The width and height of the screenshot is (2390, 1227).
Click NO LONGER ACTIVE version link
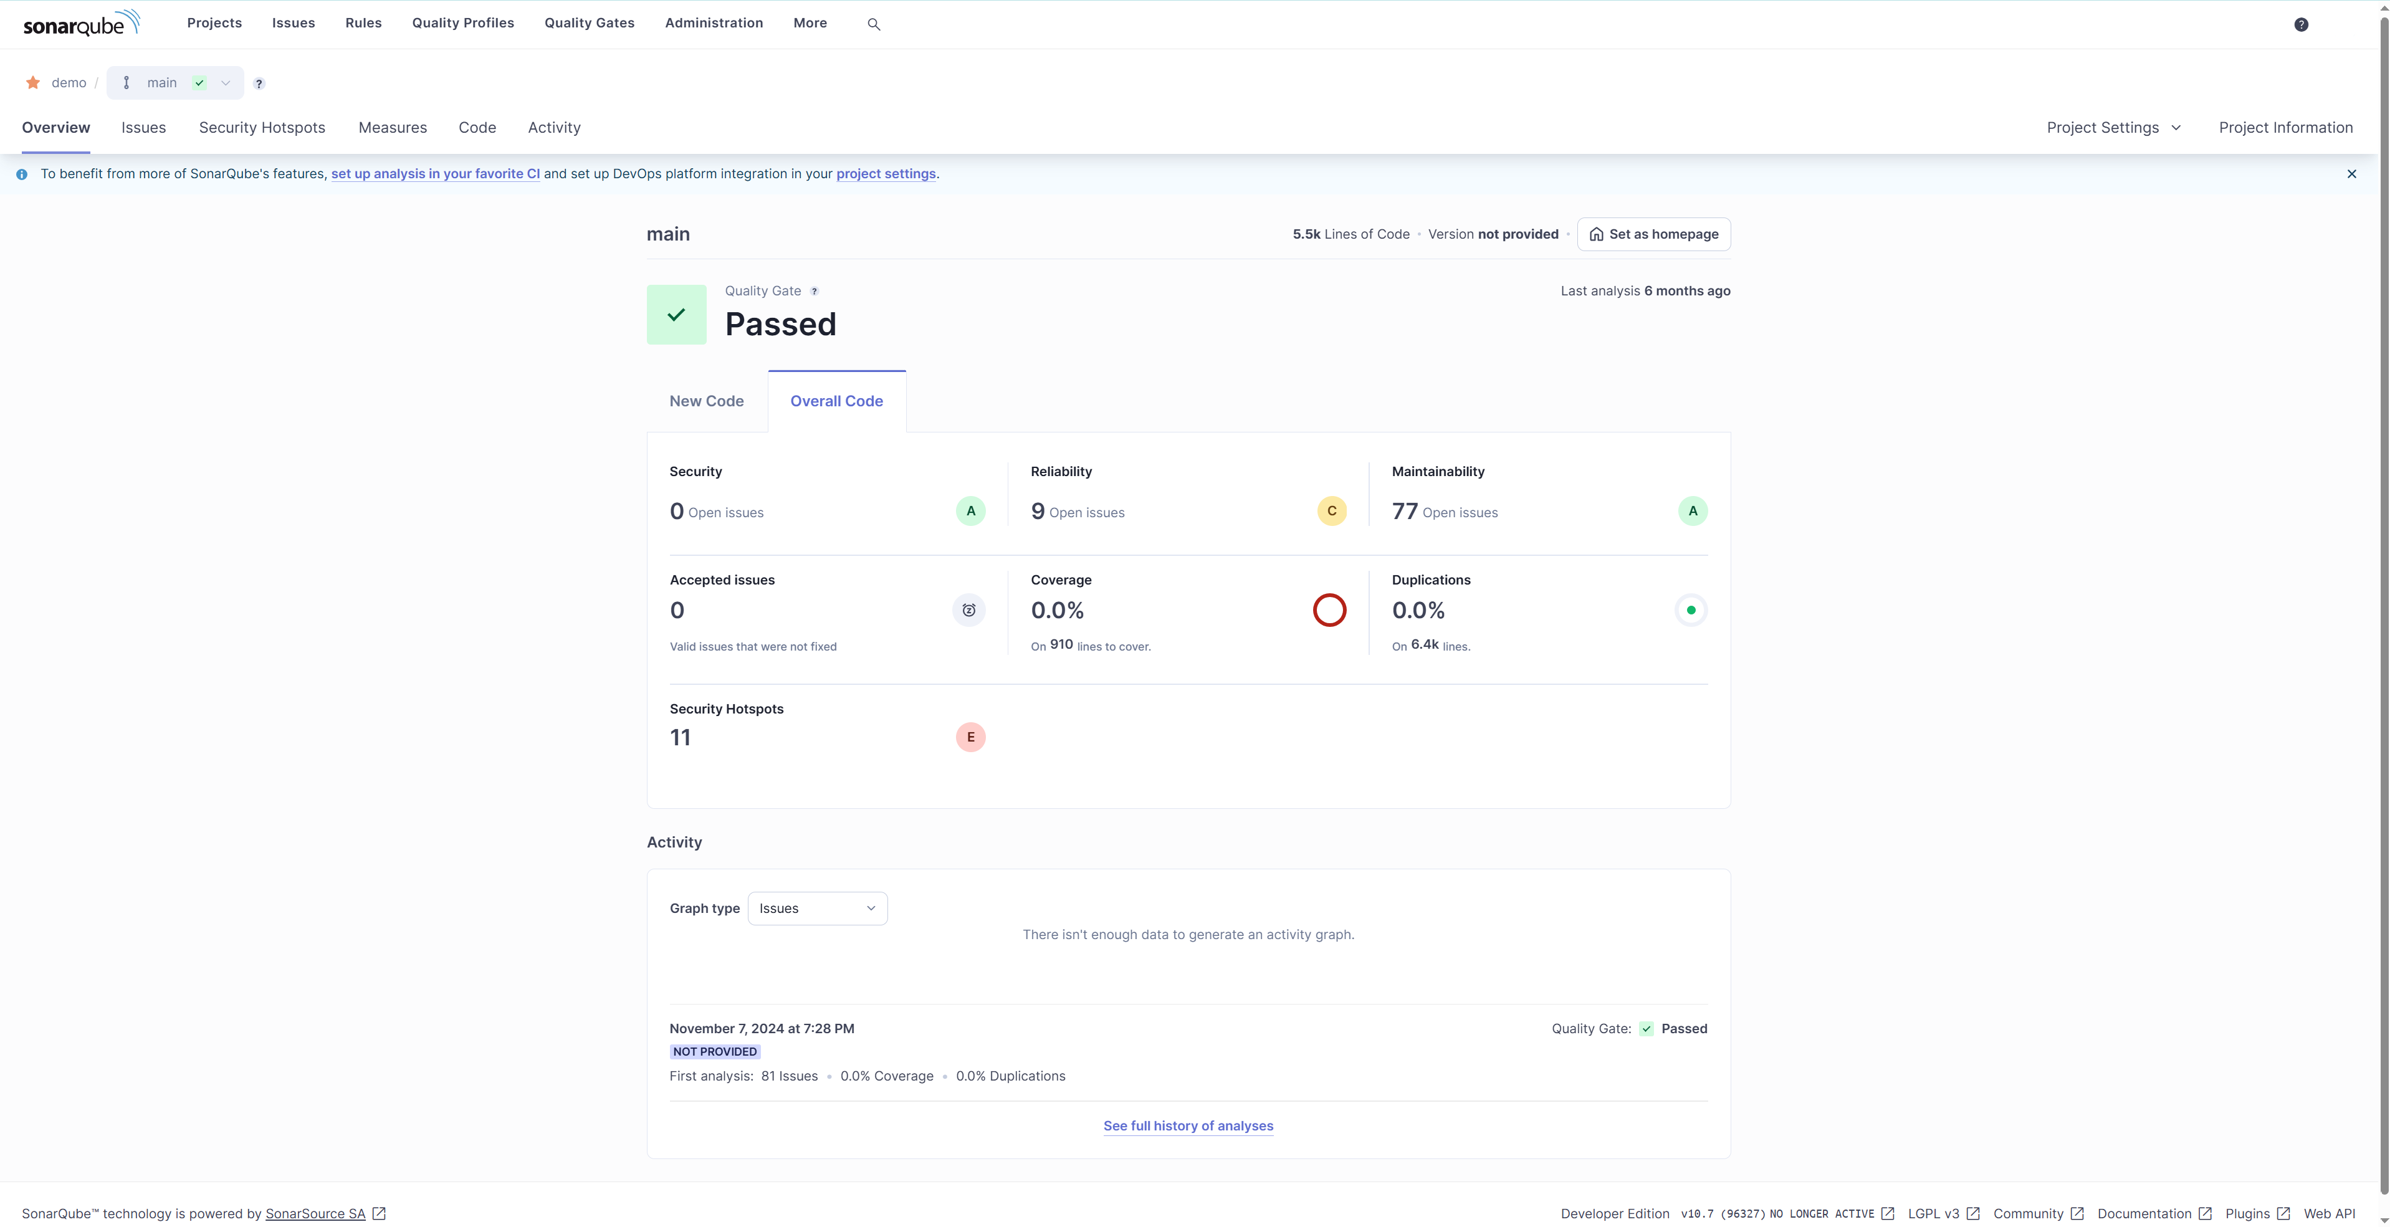tap(1830, 1214)
